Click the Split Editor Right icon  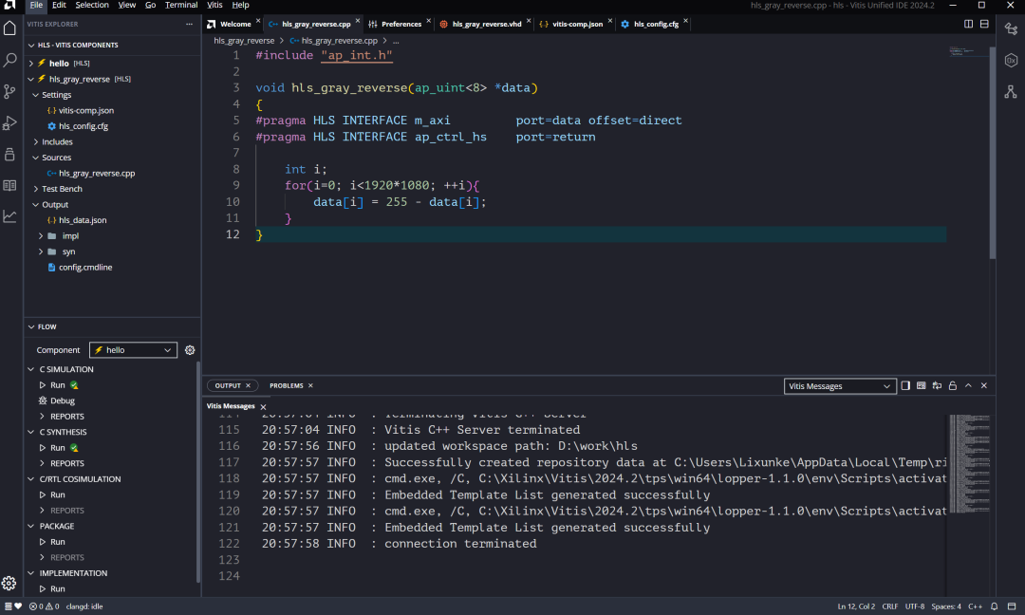968,24
